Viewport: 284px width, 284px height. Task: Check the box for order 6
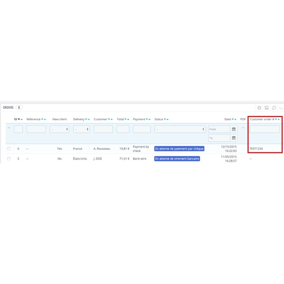[9, 149]
